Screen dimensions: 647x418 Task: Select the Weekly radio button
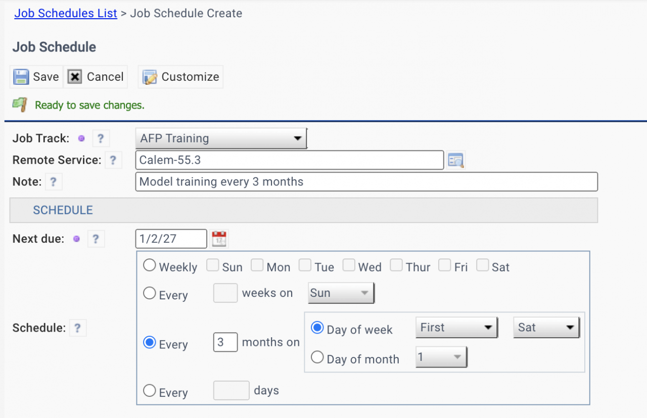tap(150, 266)
